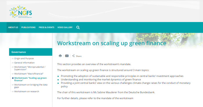The height and width of the screenshot is (107, 203).
Task: Open Workstream Macrofinancial link
Action: point(29,74)
